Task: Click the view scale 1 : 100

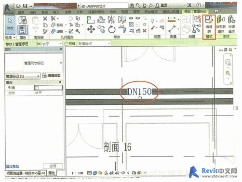Action: tap(77, 173)
